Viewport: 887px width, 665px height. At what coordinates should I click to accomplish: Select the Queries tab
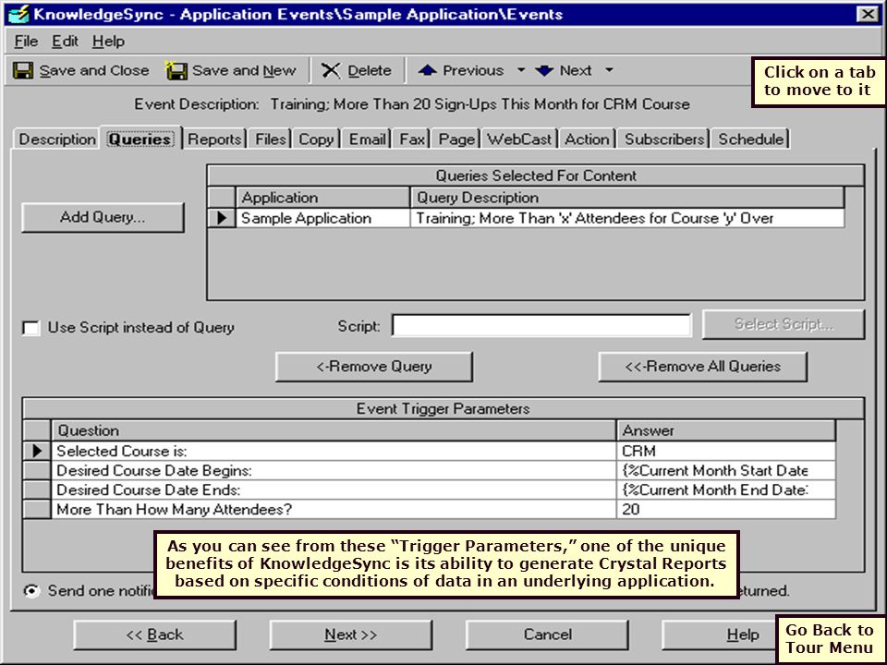pyautogui.click(x=140, y=139)
